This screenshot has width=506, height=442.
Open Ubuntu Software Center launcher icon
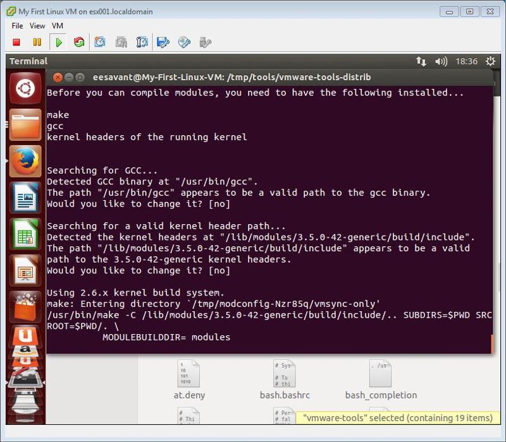25,306
